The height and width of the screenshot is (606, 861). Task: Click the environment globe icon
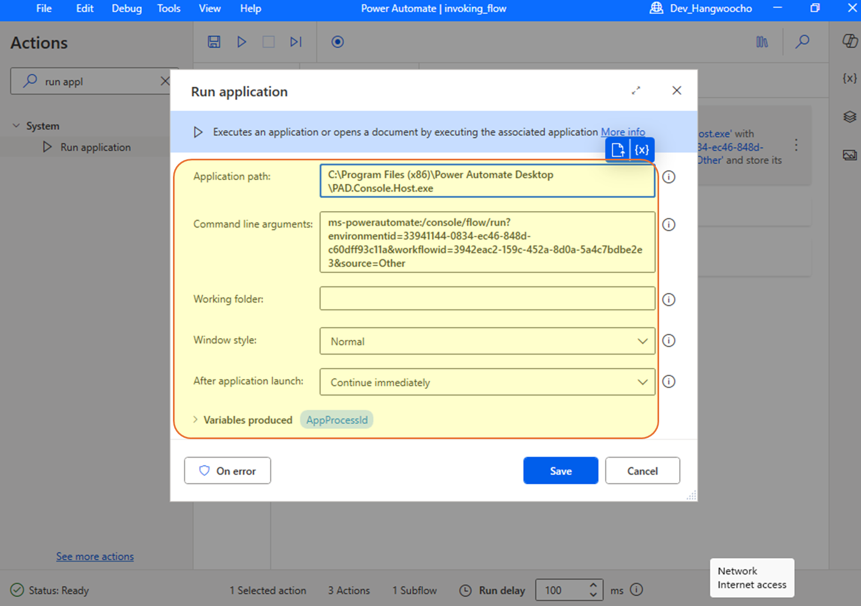tap(656, 8)
